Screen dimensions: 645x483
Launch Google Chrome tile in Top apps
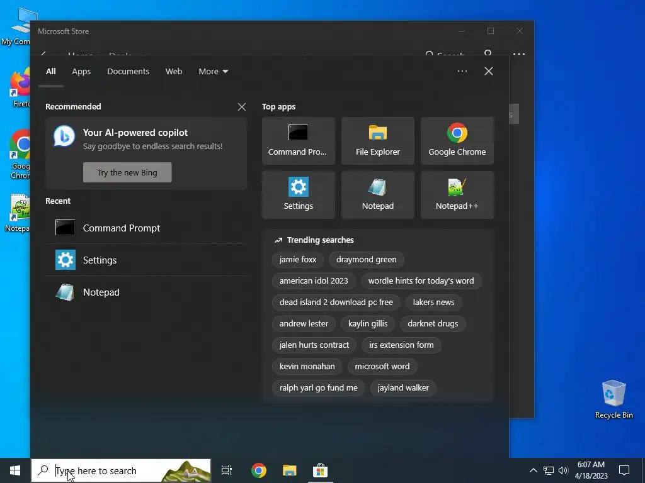click(x=457, y=141)
